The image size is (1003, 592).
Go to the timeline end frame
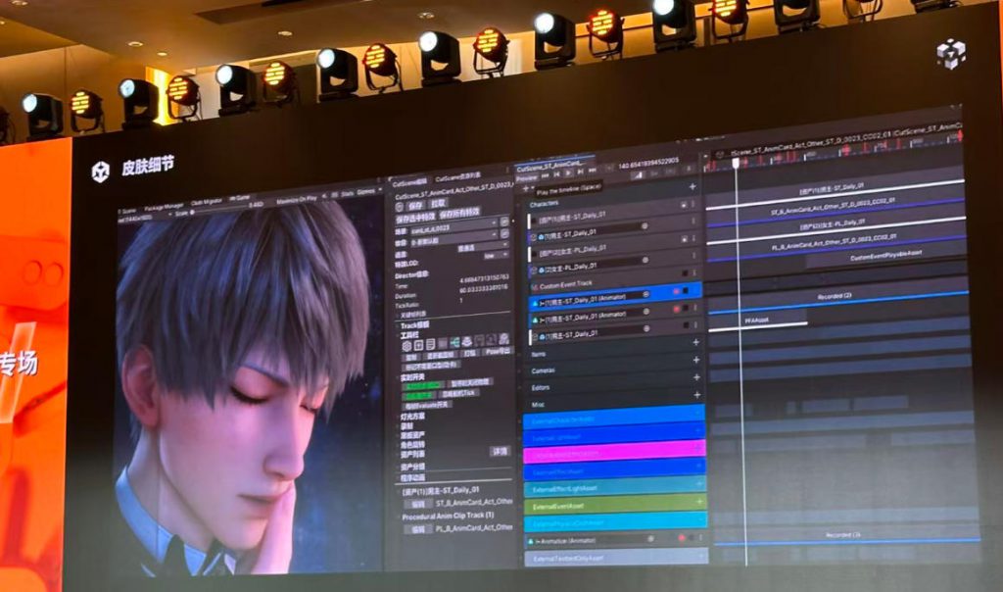[595, 173]
